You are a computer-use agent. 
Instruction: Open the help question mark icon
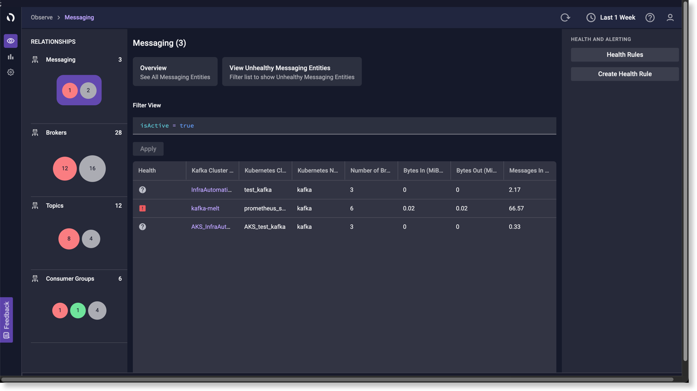pos(650,17)
